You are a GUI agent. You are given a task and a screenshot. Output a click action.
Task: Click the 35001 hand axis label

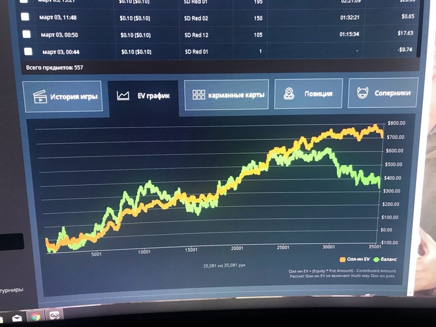click(375, 247)
